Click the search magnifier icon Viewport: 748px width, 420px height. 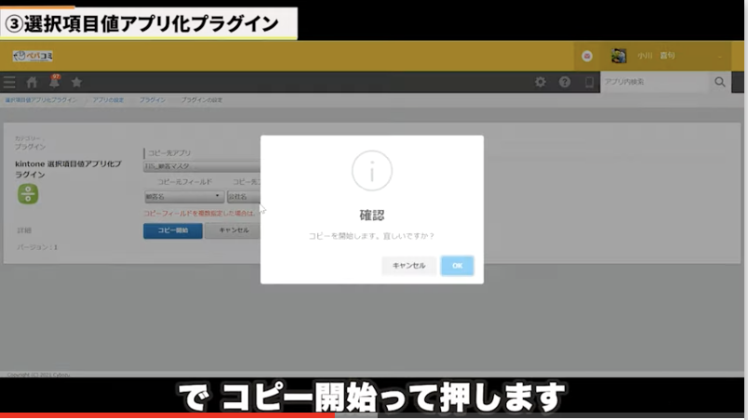719,83
